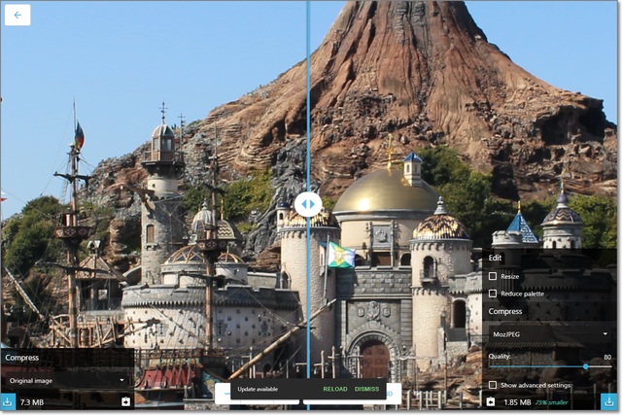Open the Original image dropdown

pos(67,380)
